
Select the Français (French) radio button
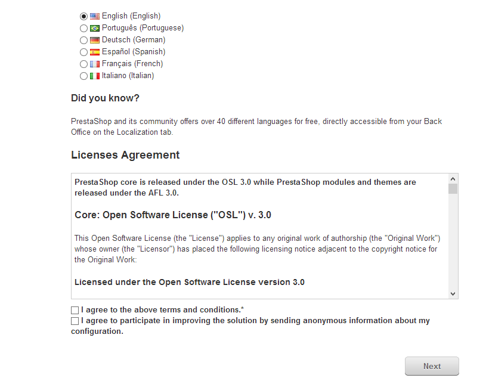coord(83,64)
